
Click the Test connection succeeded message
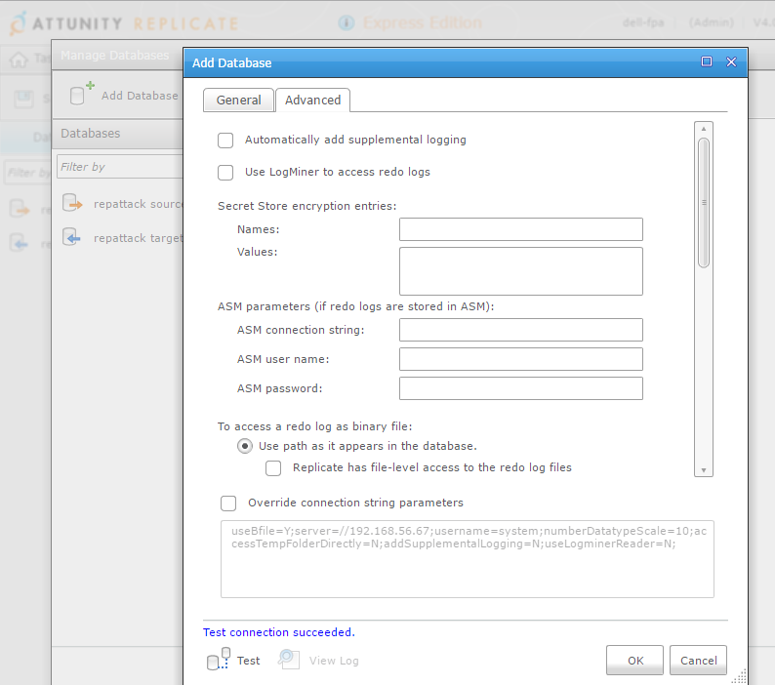click(x=279, y=632)
